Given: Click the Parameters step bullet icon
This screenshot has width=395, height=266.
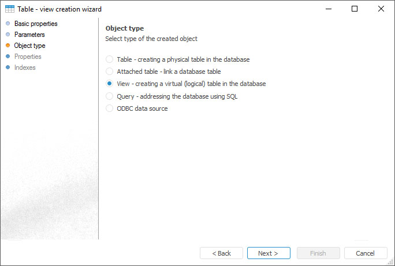Looking at the screenshot, I should (x=8, y=35).
